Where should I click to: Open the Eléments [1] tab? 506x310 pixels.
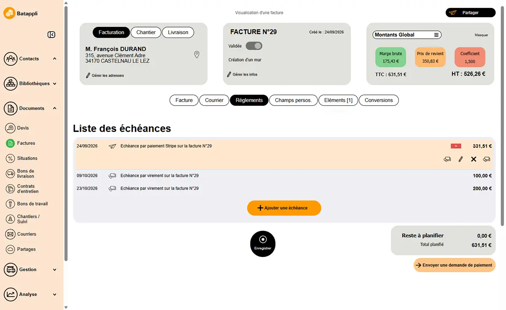click(x=338, y=100)
